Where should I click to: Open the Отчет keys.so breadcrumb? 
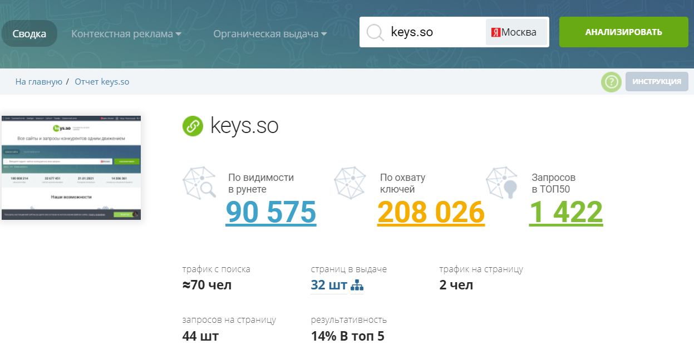[102, 82]
